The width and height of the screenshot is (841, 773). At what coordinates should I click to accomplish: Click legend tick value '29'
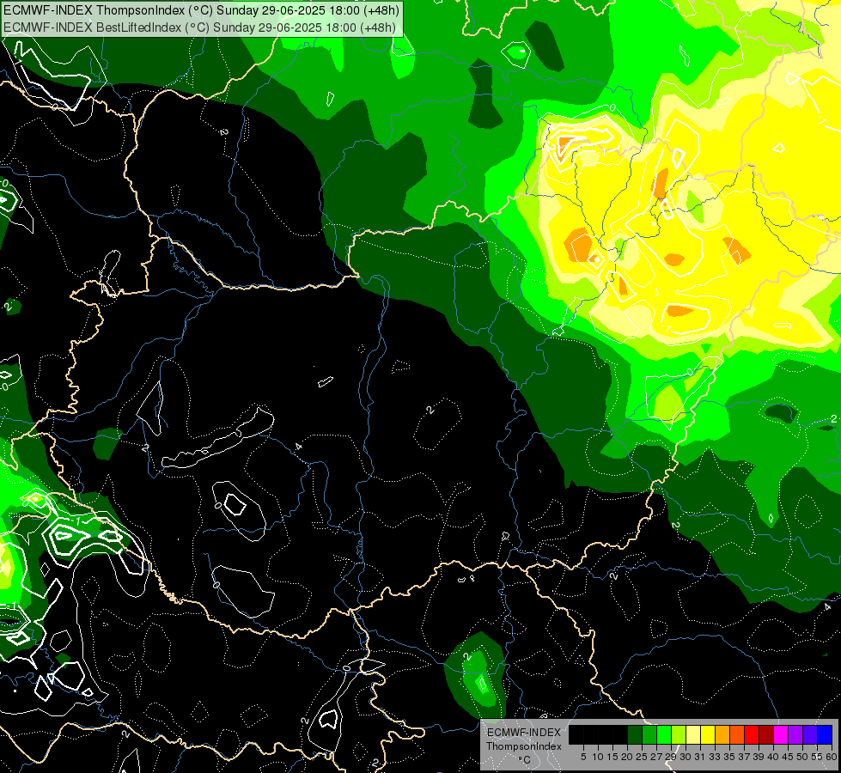point(670,757)
